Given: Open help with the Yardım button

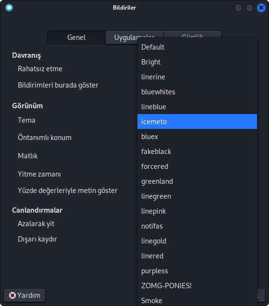Looking at the screenshot, I should tap(24, 295).
